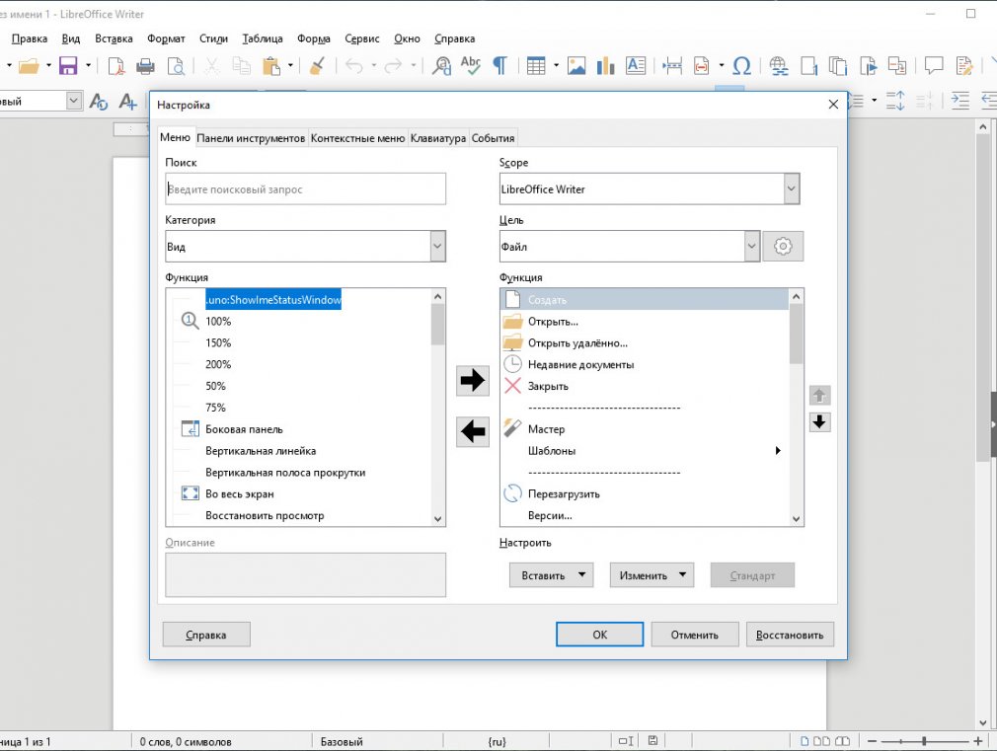This screenshot has width=997, height=751.
Task: Open paragraph style dropdown in Writer toolbar
Action: pos(74,101)
